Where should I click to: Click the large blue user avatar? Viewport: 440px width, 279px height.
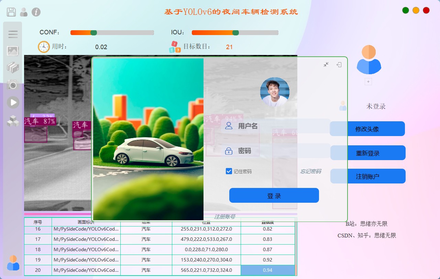point(368,60)
